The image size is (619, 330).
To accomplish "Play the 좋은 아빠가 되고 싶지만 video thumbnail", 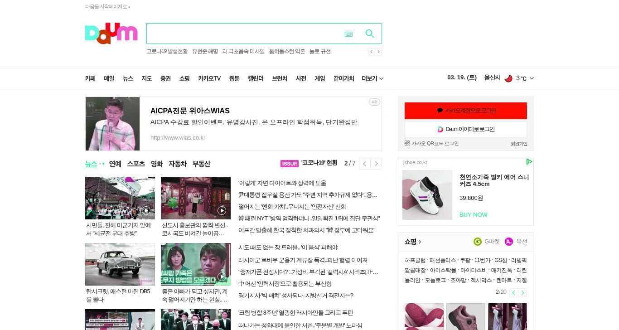I will (x=196, y=264).
